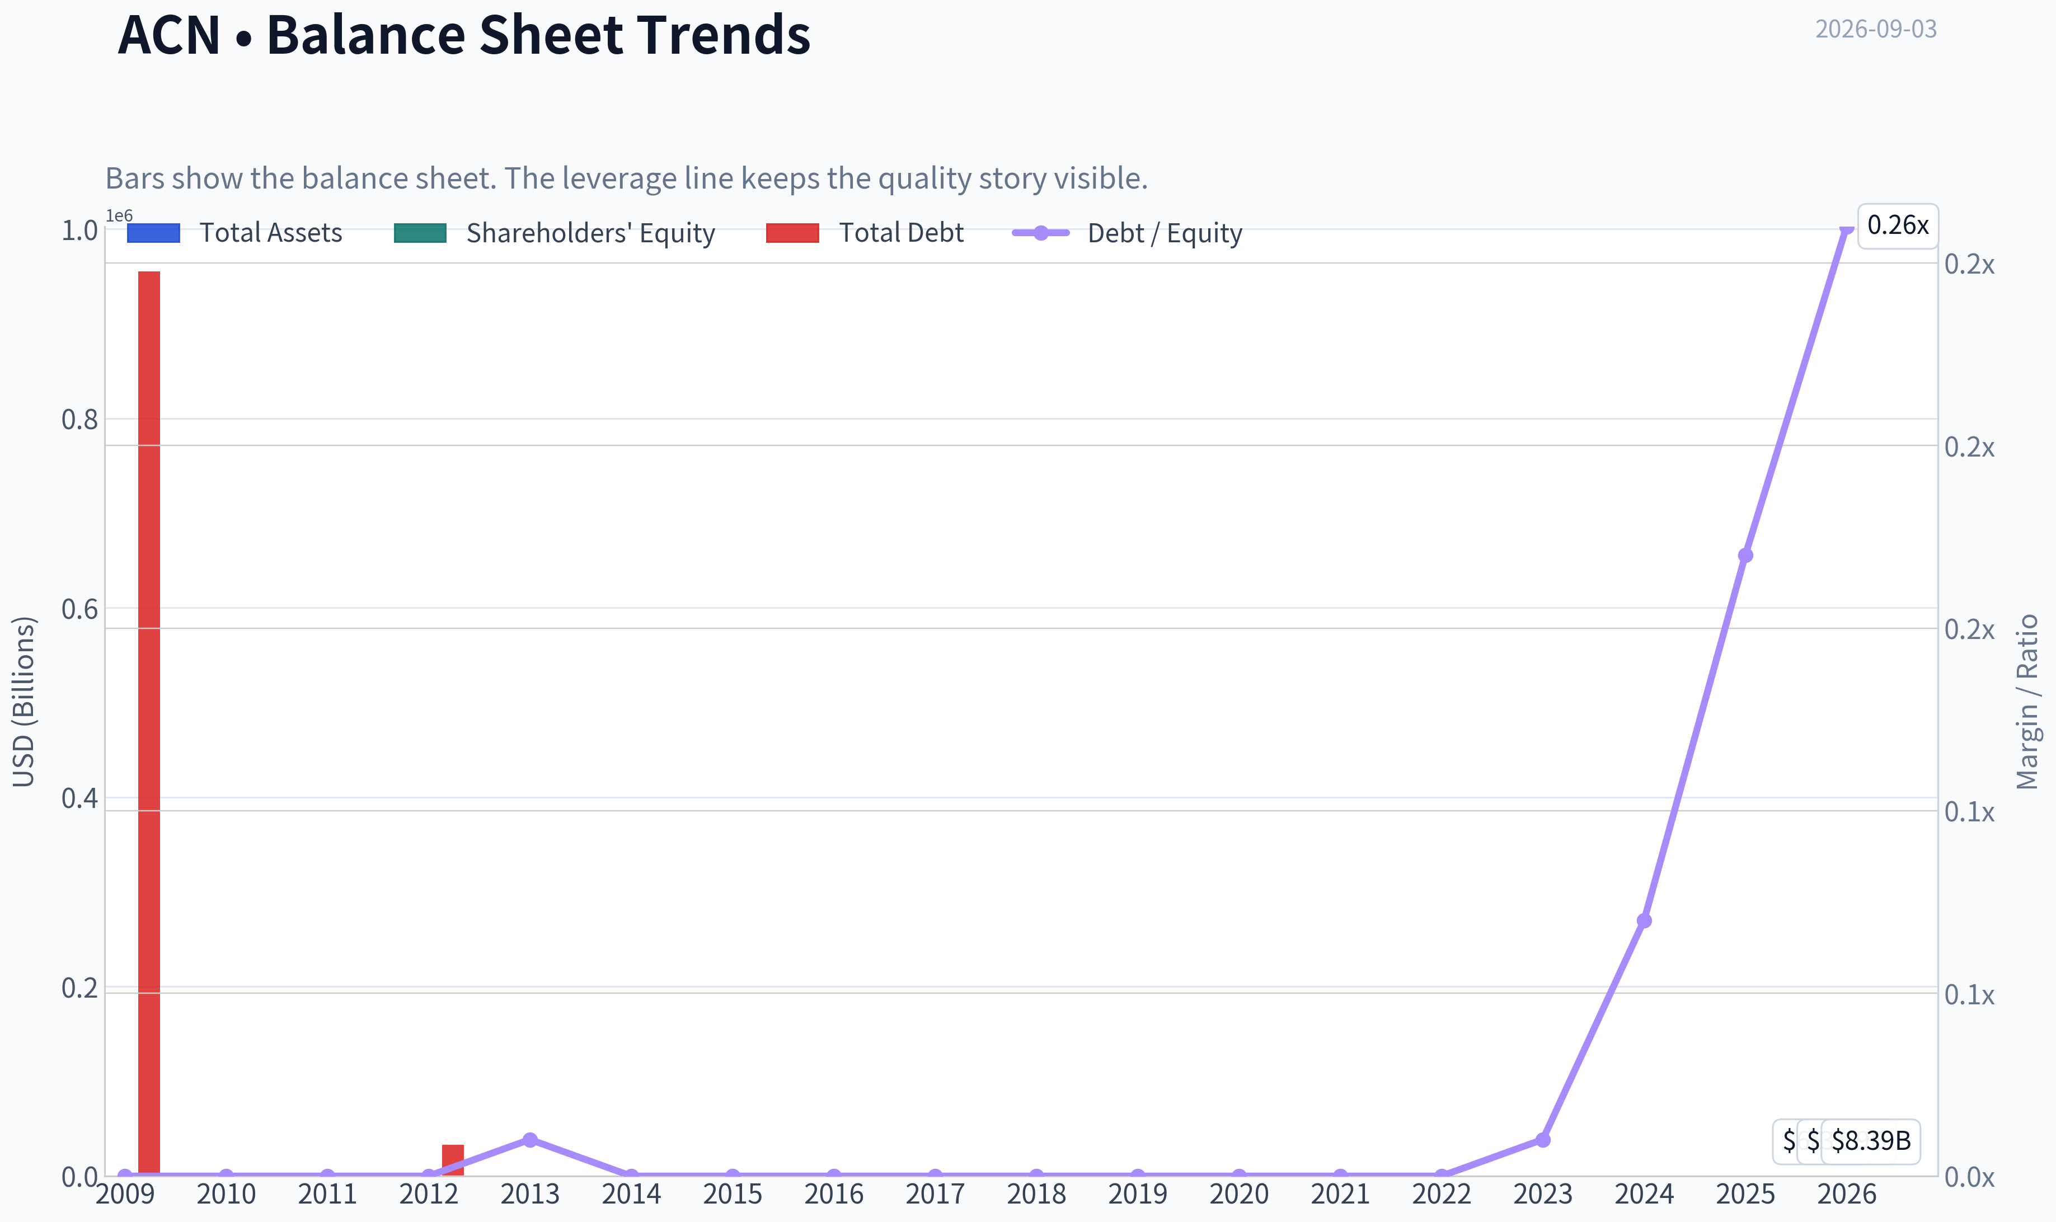Click the USD (Billions) y-axis title
Viewport: 2056px width, 1222px height.
point(24,702)
